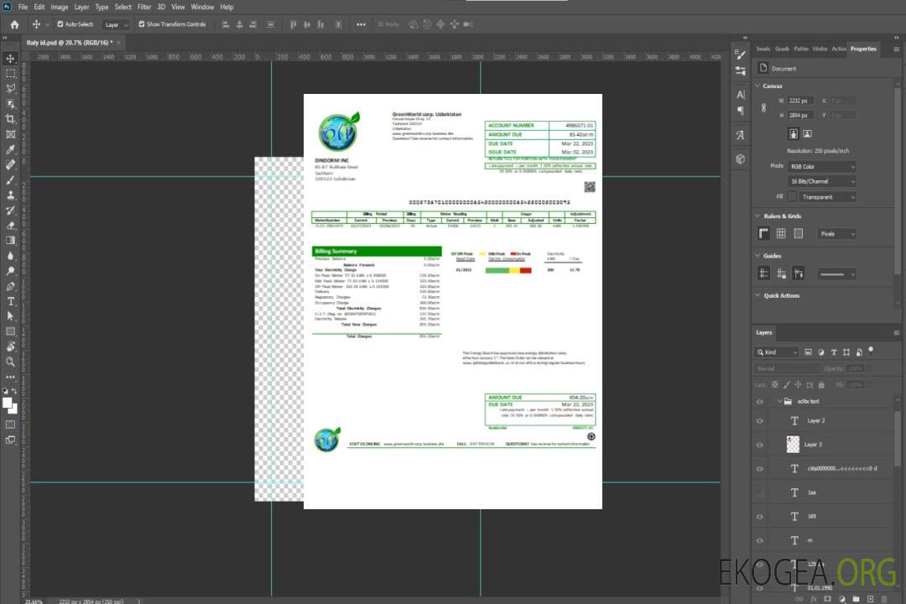Collapse the 'edite text' layer group
The height and width of the screenshot is (604, 906).
pyautogui.click(x=779, y=402)
